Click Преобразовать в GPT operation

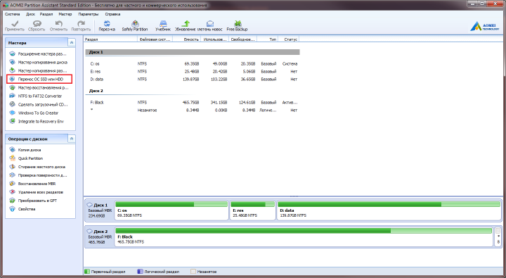(x=33, y=201)
